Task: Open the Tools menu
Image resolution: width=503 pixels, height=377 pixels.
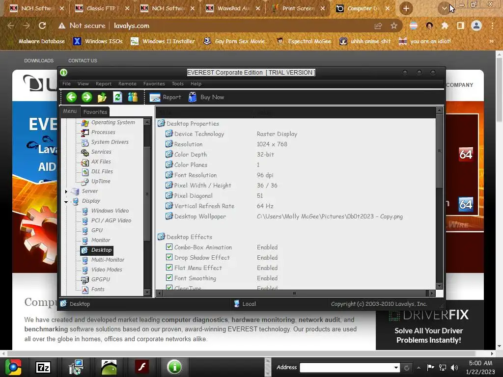Action: coord(177,83)
